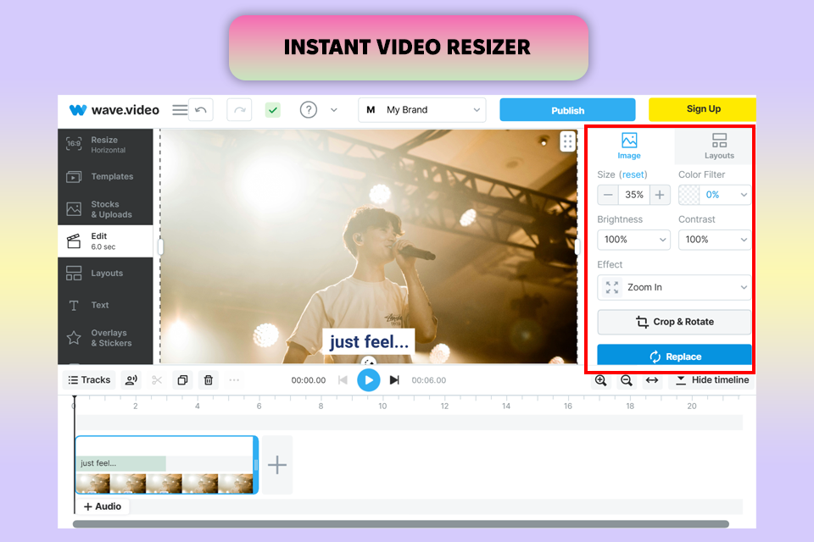Screen dimensions: 814x542
Task: Undo the last action
Action: (200, 110)
